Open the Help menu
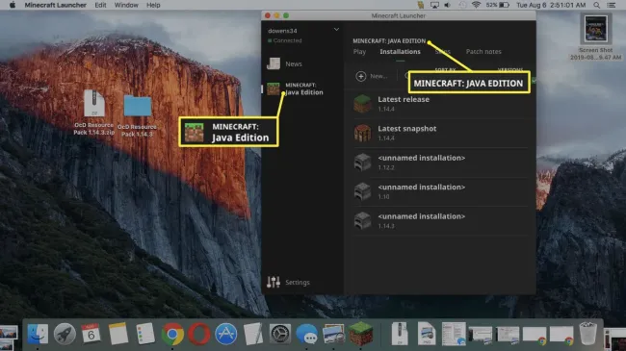The image size is (626, 351). pos(153,5)
